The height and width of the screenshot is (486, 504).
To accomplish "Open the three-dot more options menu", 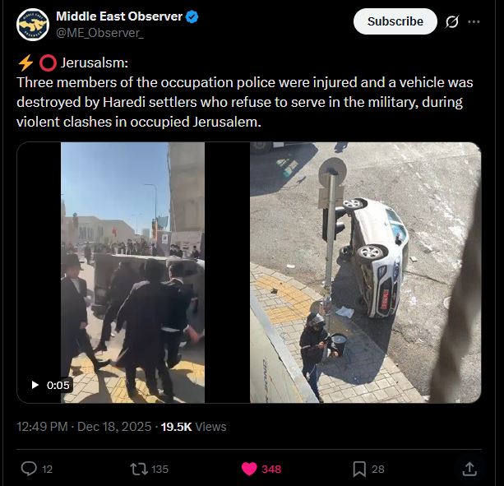I will pyautogui.click(x=474, y=21).
